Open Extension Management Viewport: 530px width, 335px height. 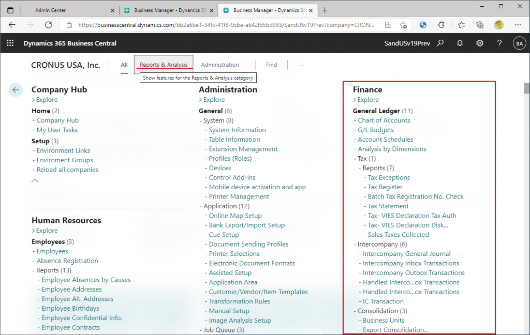[243, 149]
